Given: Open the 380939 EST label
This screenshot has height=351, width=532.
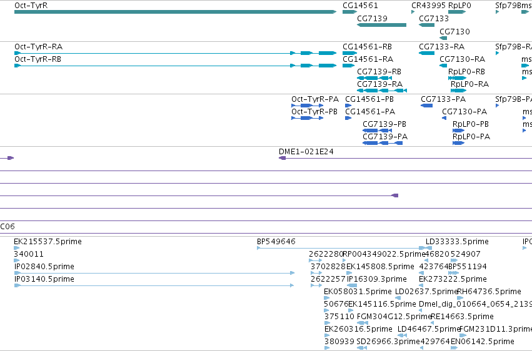Looking at the screenshot, I should click(339, 342).
